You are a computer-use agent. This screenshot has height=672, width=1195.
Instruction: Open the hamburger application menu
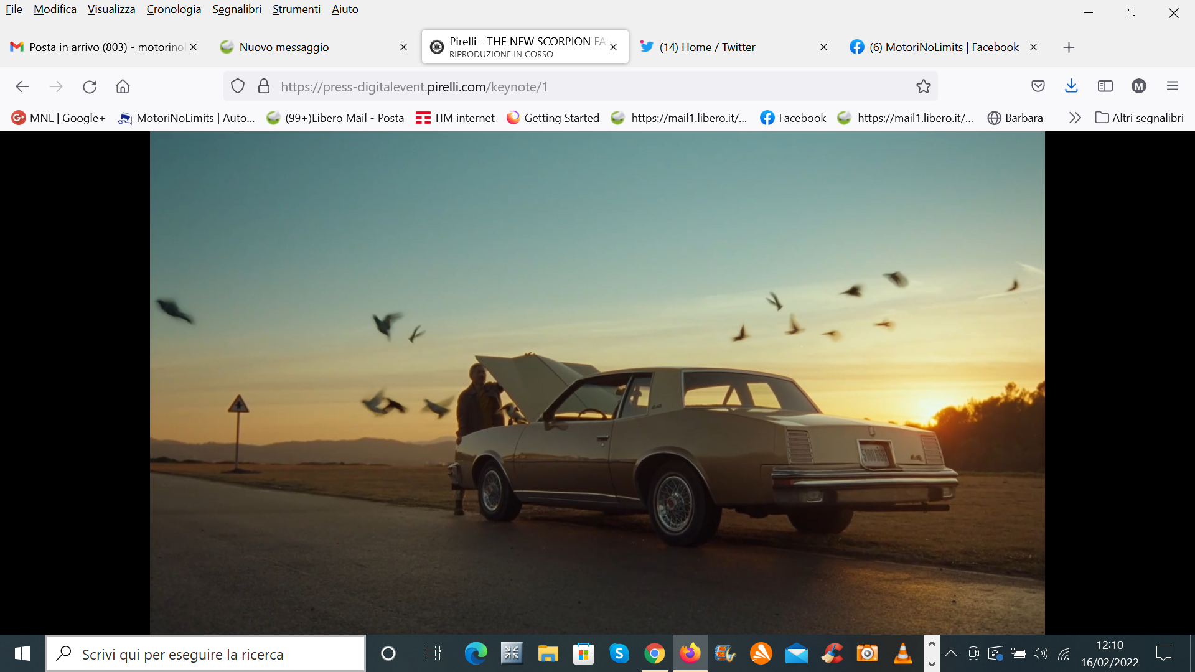pos(1172,86)
